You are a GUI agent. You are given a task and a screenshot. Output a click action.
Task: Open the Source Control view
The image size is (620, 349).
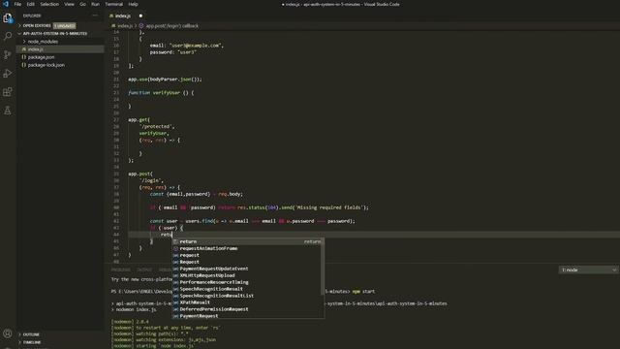(8, 54)
